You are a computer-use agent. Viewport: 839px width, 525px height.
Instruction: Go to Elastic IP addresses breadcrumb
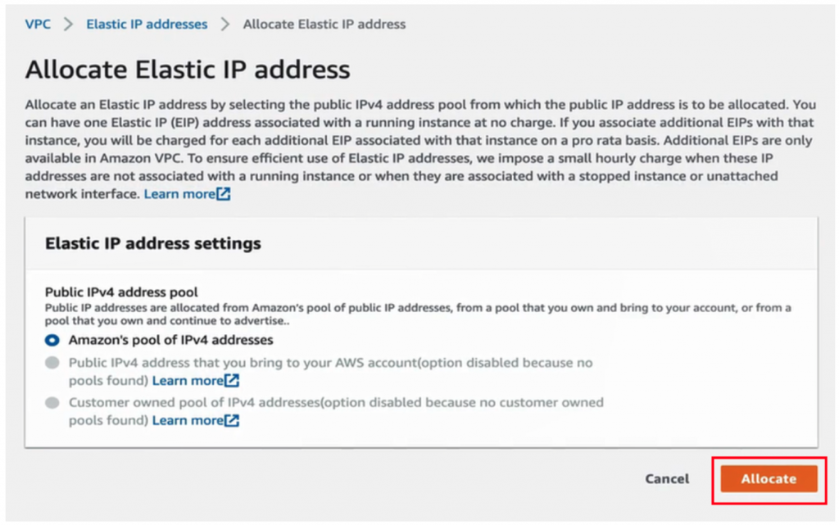(147, 24)
